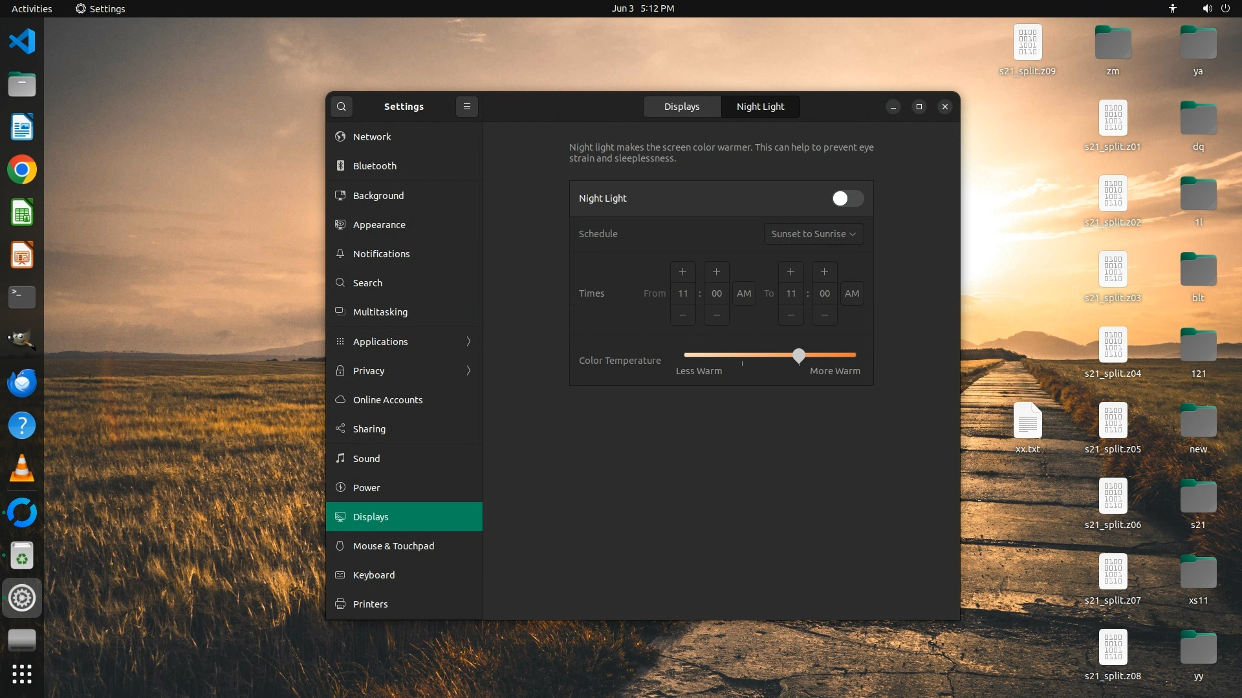Select the Network globe icon
Screen dimensions: 1242x698
click(x=340, y=137)
